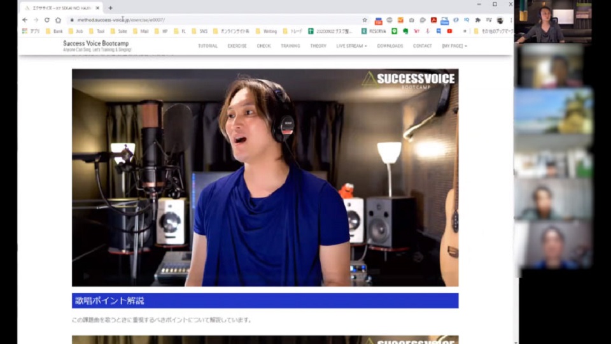
Task: Select the top Zoom tile with headphone presenter
Action: pyautogui.click(x=553, y=22)
